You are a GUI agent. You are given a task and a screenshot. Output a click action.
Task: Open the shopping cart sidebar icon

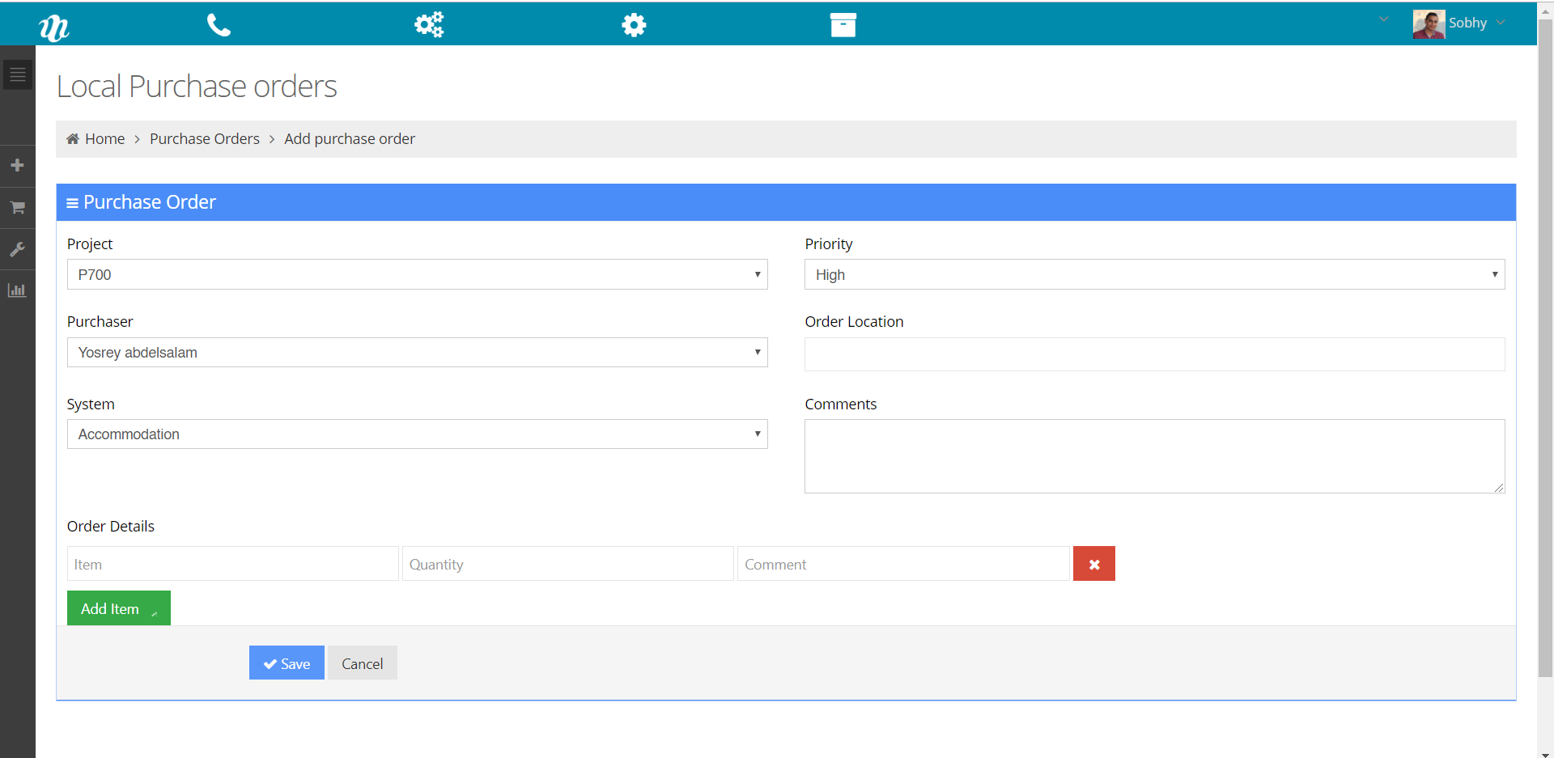click(x=17, y=208)
